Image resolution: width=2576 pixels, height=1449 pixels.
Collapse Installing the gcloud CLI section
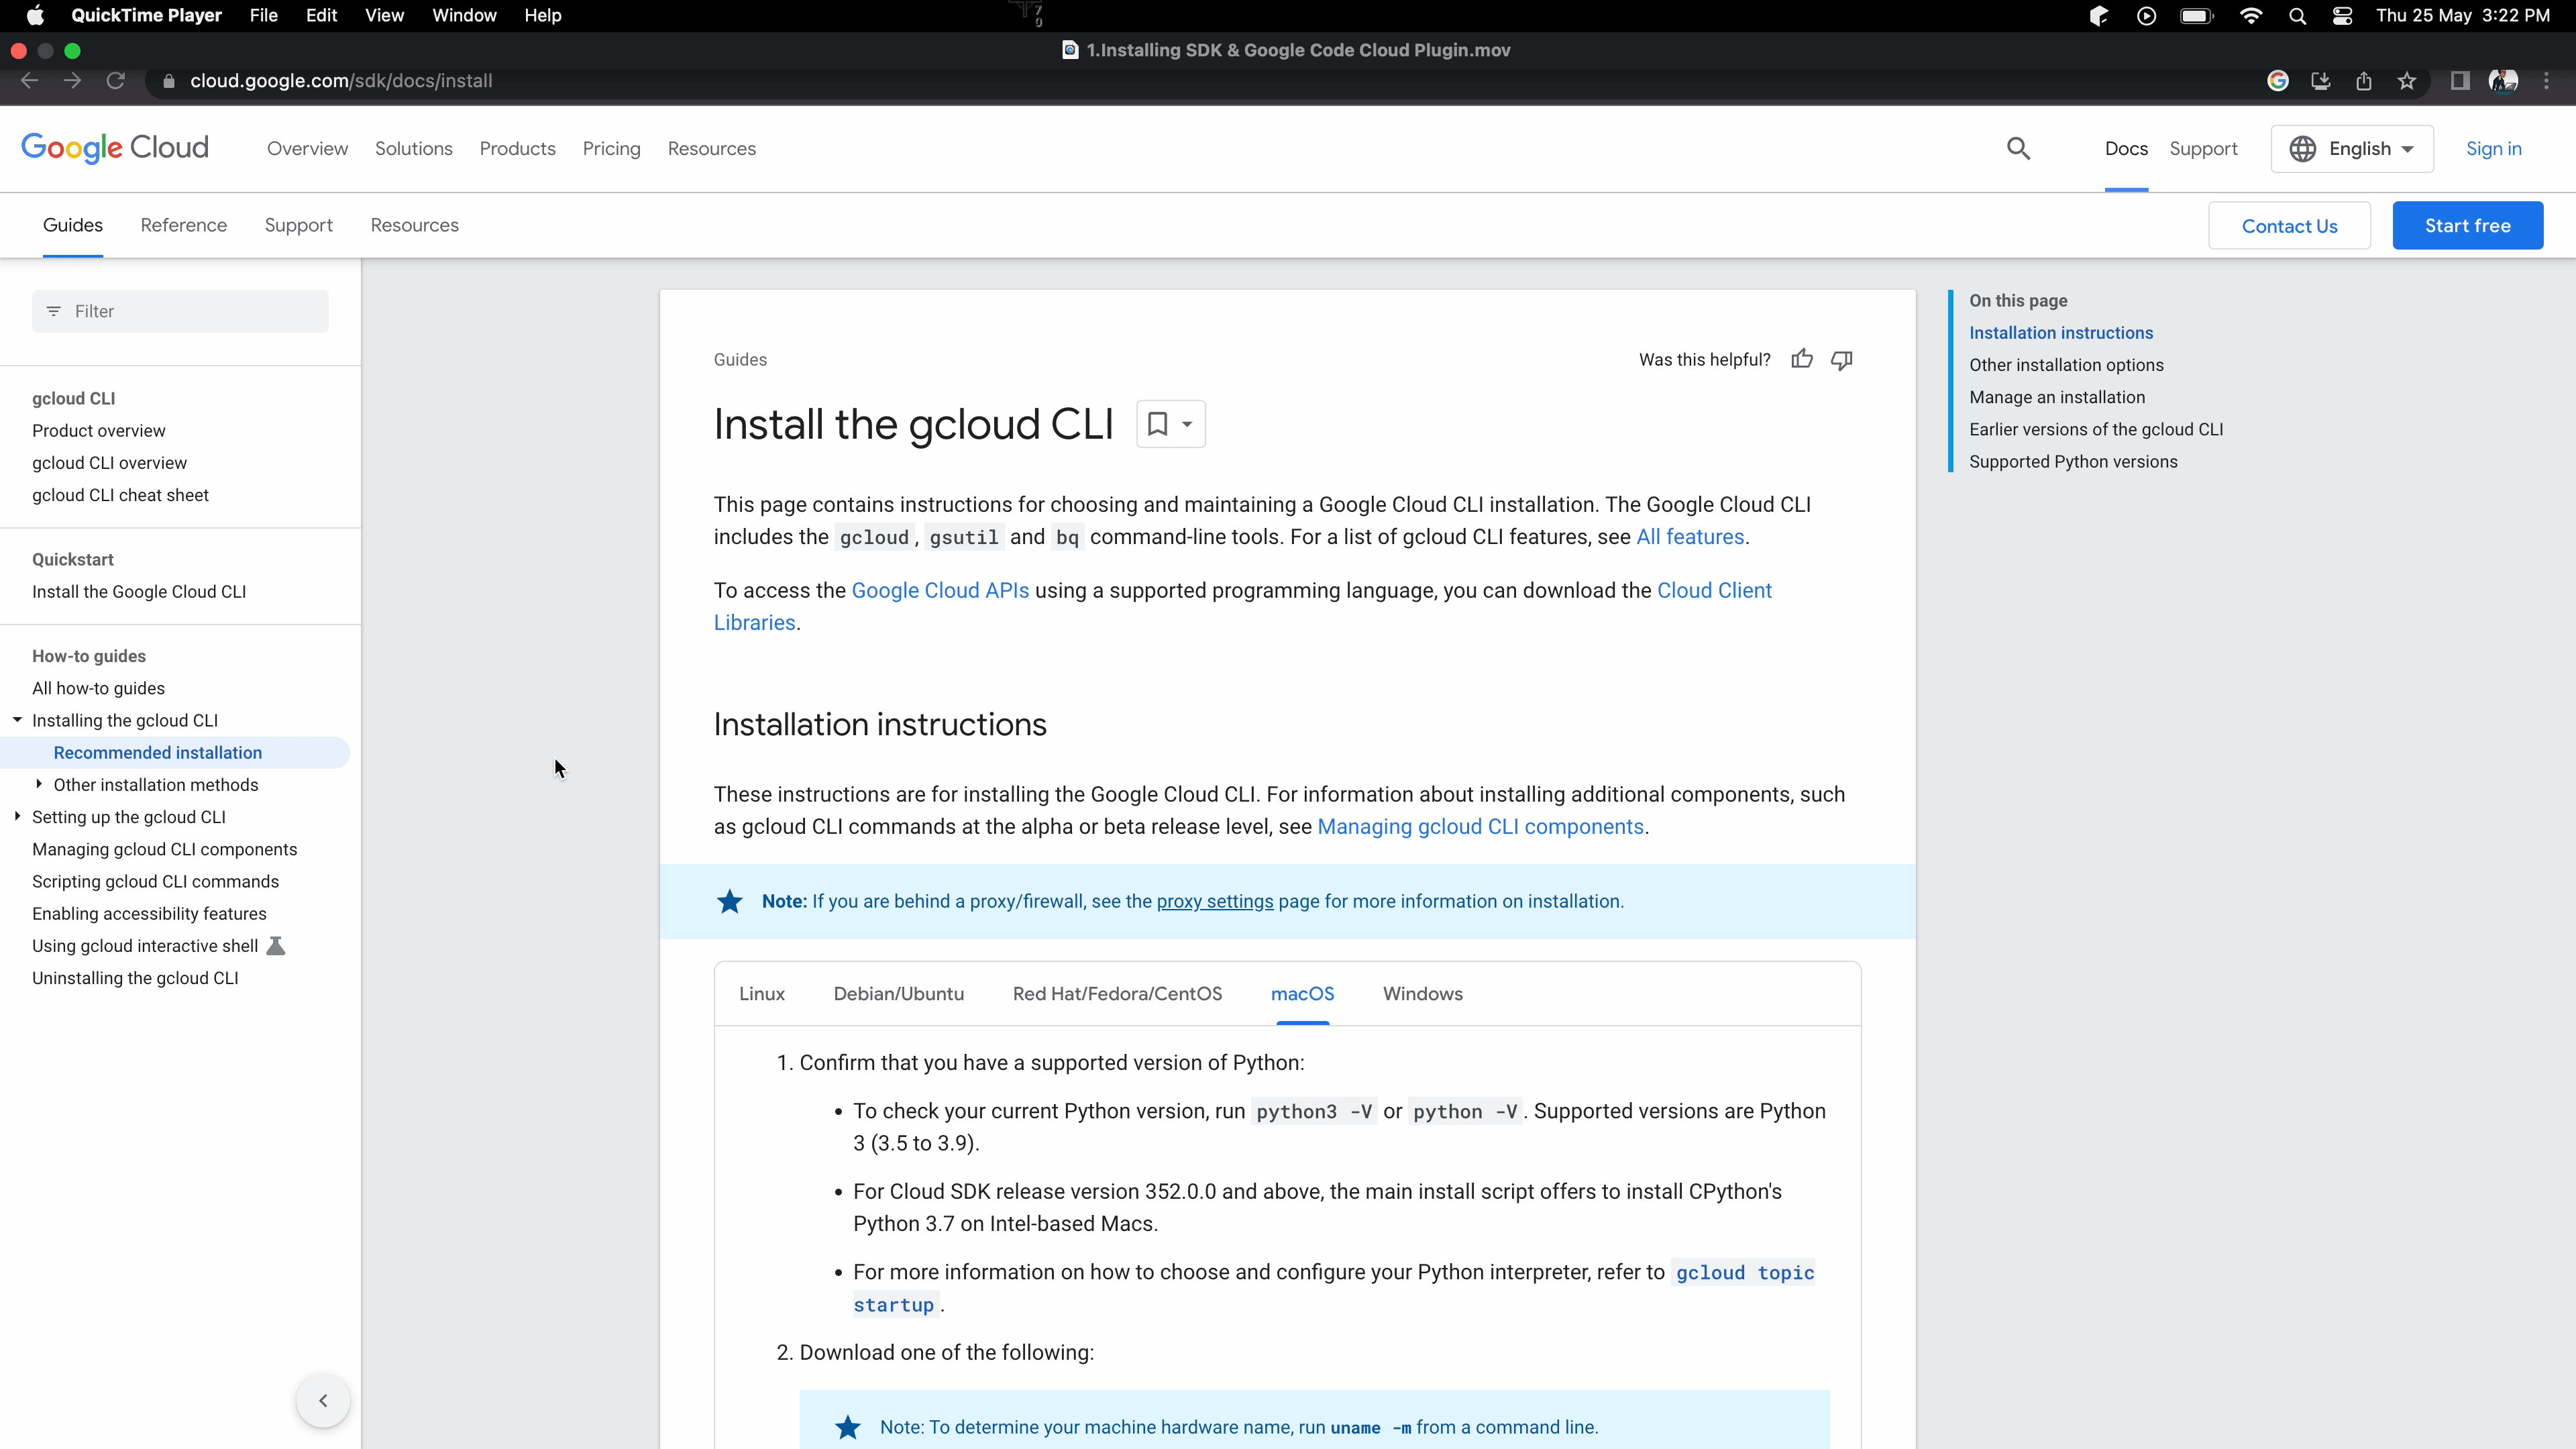[x=17, y=720]
